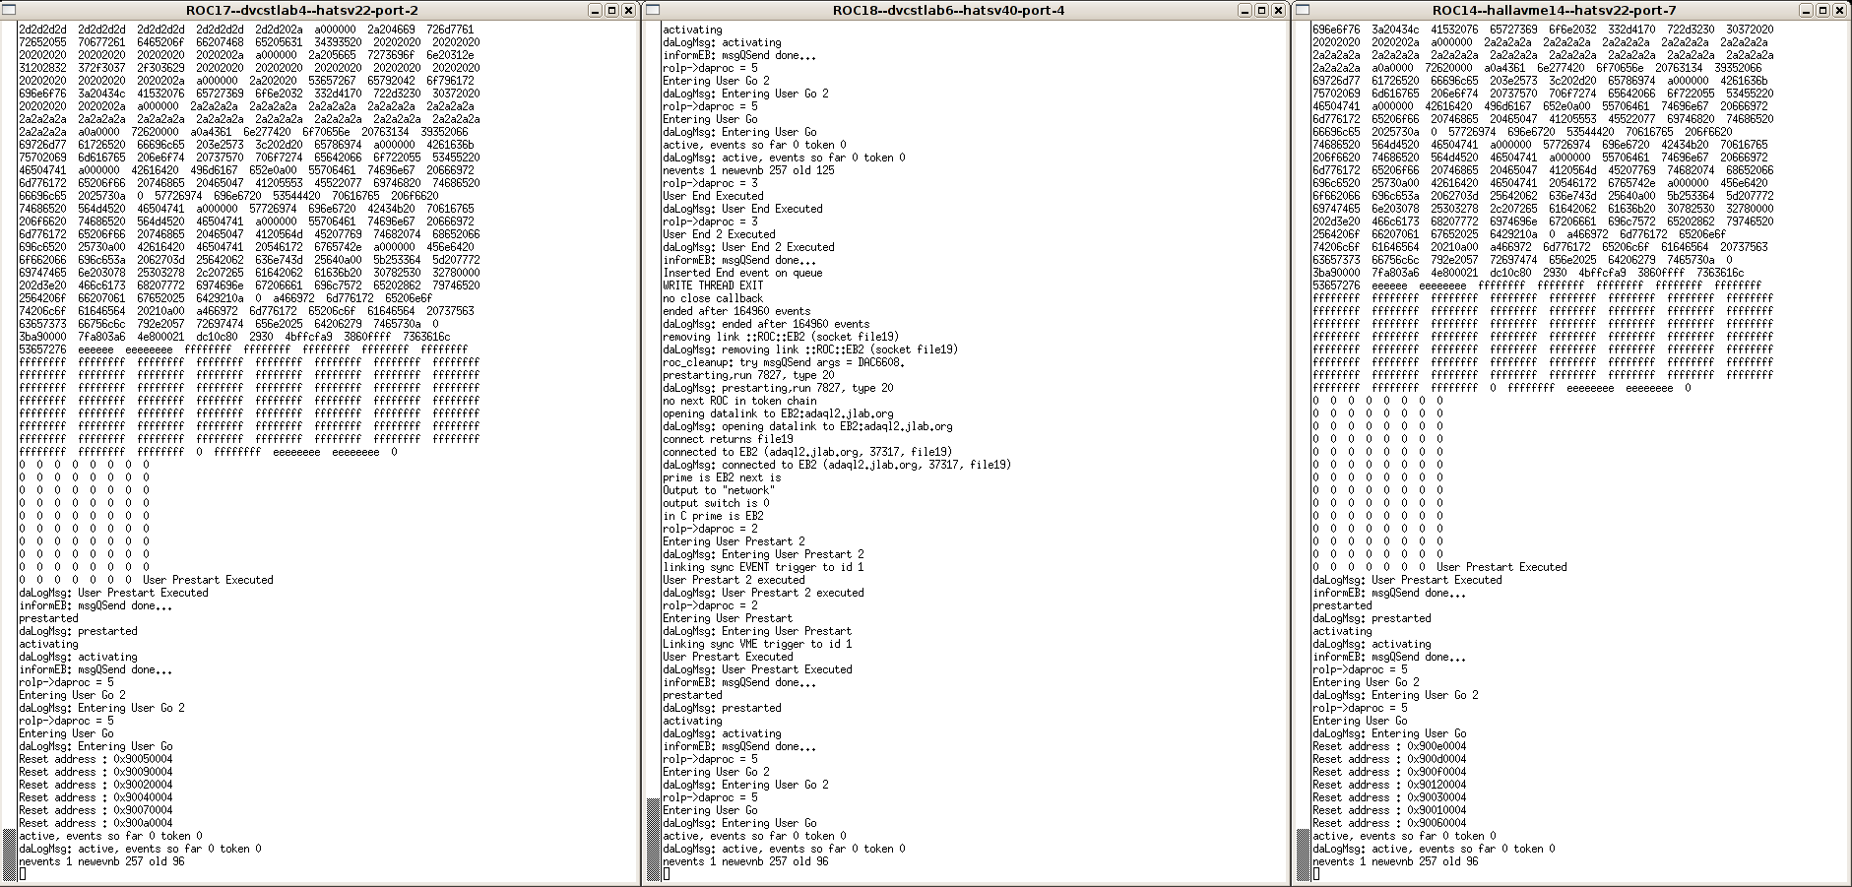Click 'roc_cleanup: try msgQSend args = DAC6608.' line
Image resolution: width=1852 pixels, height=887 pixels.
[x=784, y=362]
